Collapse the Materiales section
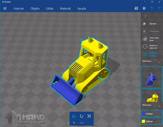This screenshot has width=163, height=127. pos(159,106)
